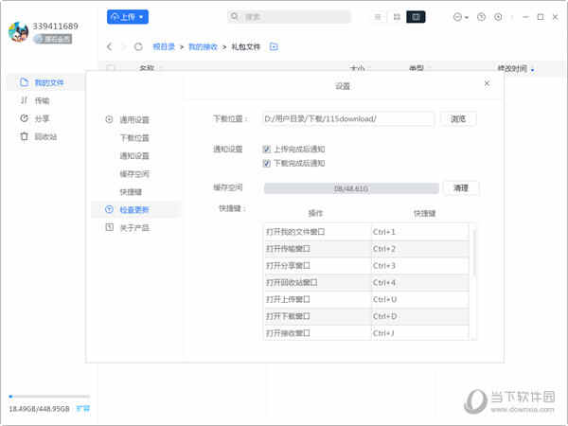Select 检查更新 in settings menu
Image resolution: width=568 pixels, height=426 pixels.
click(133, 209)
